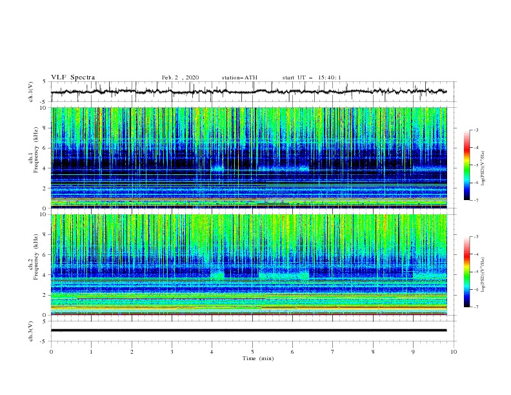Click the ch.2 PSD color scale bar
Screen dimensions: 511x395
point(466,272)
